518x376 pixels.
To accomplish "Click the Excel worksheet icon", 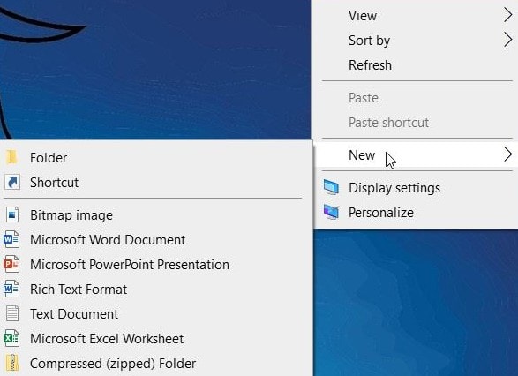I will coord(11,338).
